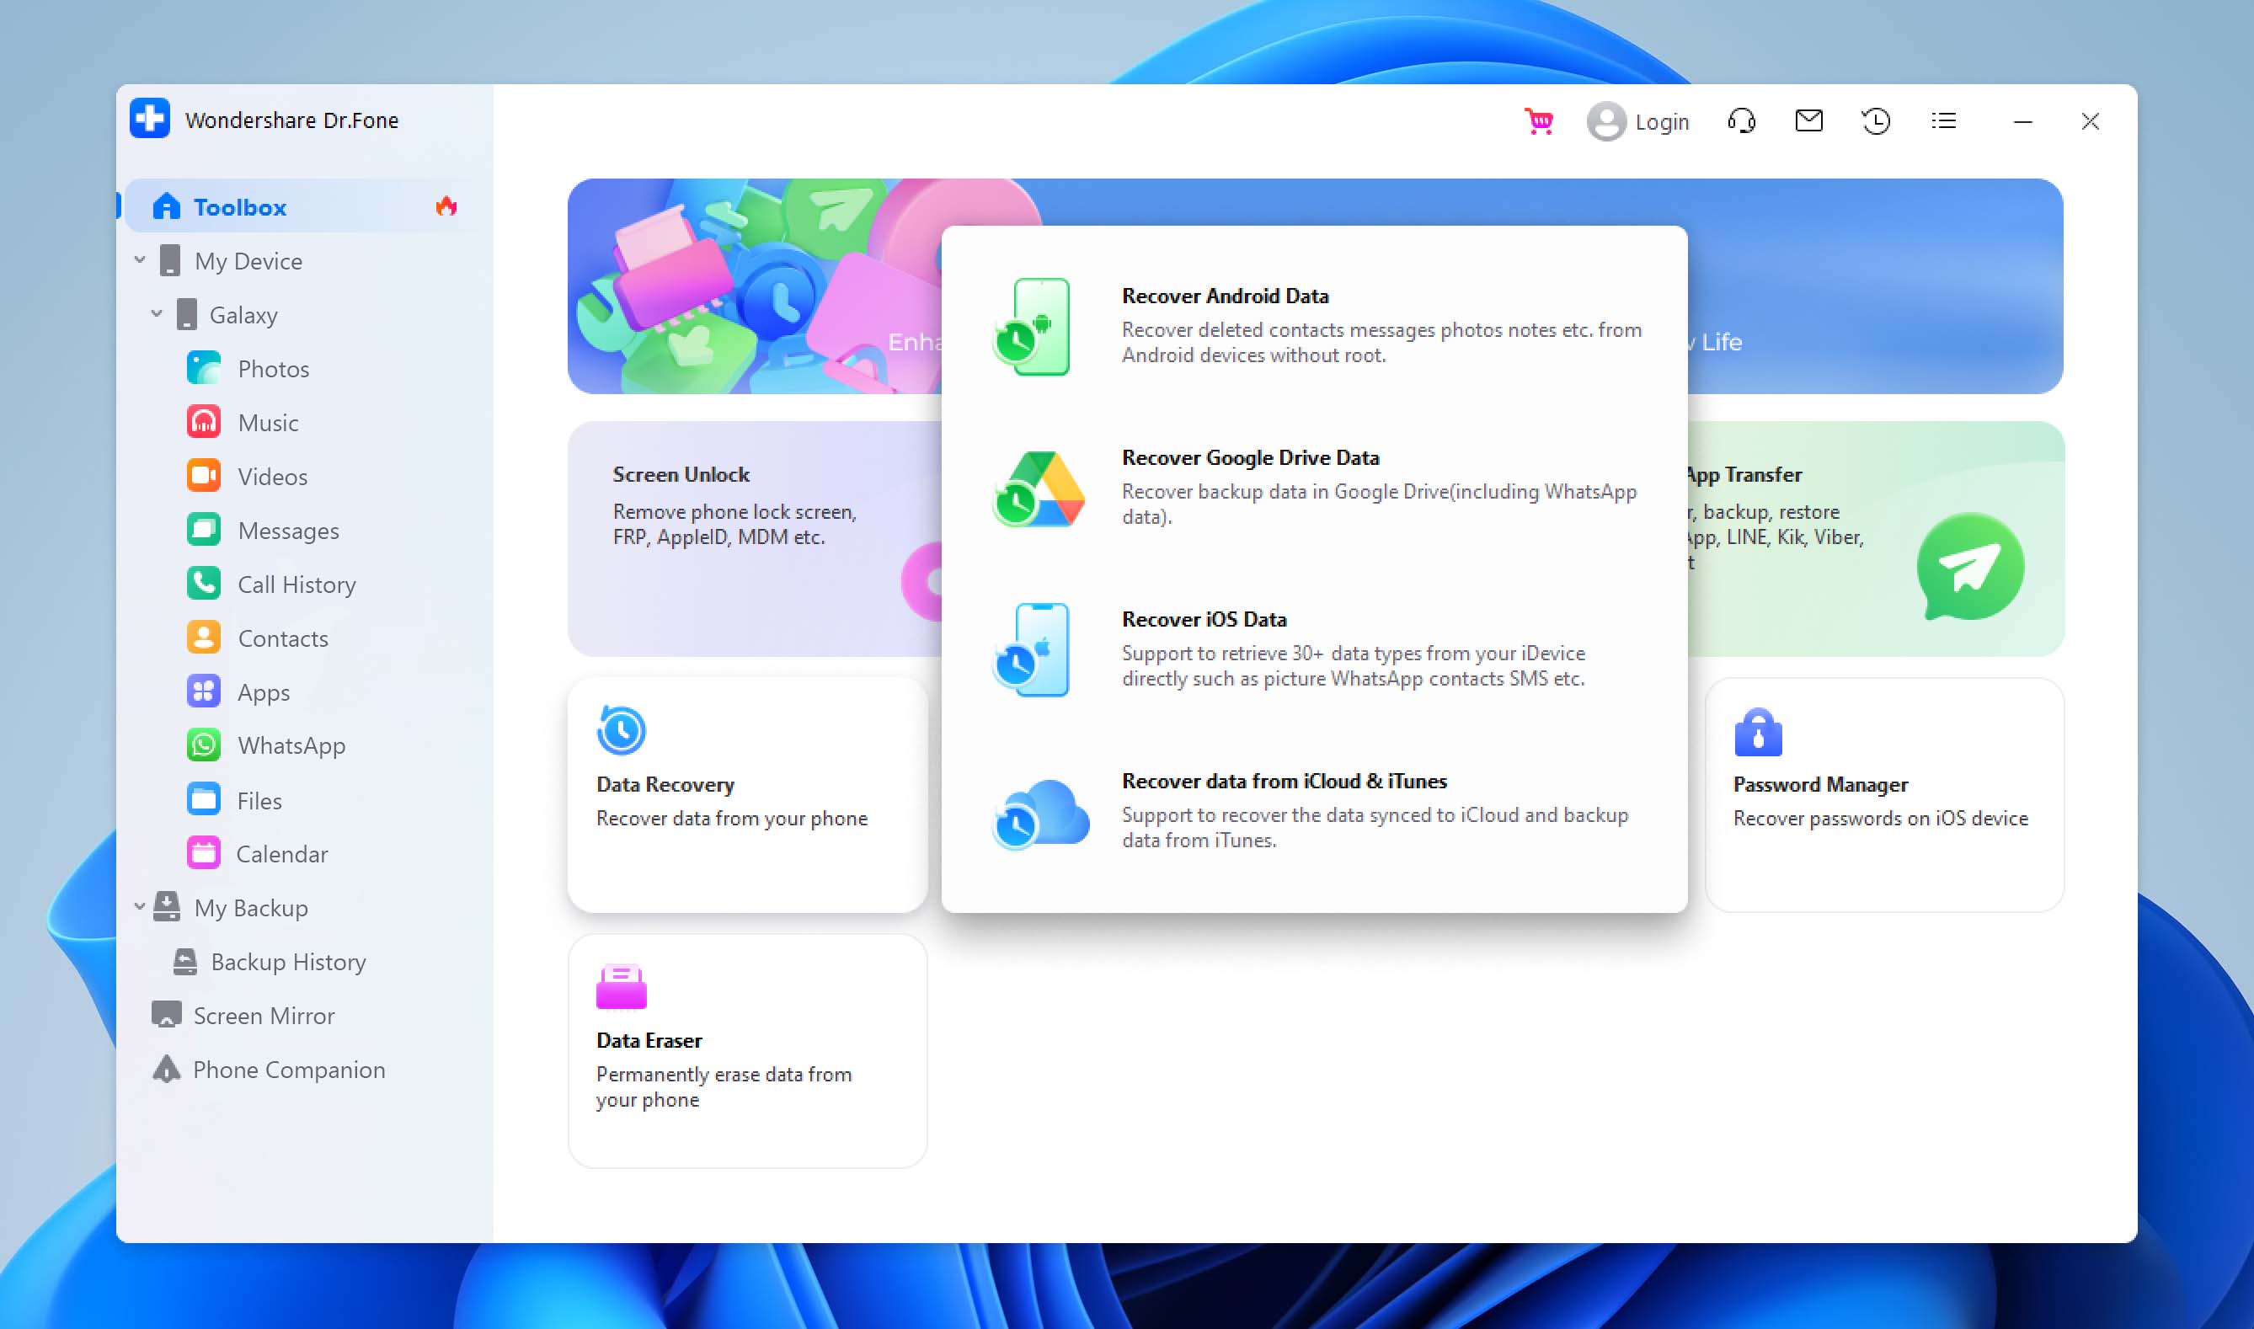The image size is (2254, 1329).
Task: Open Phone Companion in sidebar
Action: [x=289, y=1070]
